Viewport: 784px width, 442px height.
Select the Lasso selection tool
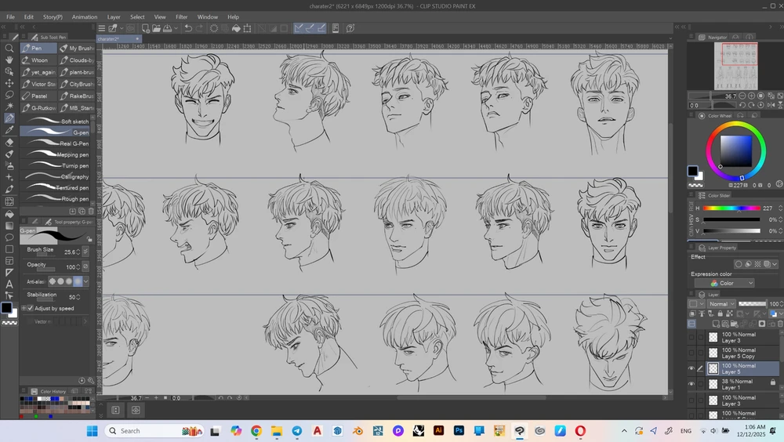tap(9, 95)
